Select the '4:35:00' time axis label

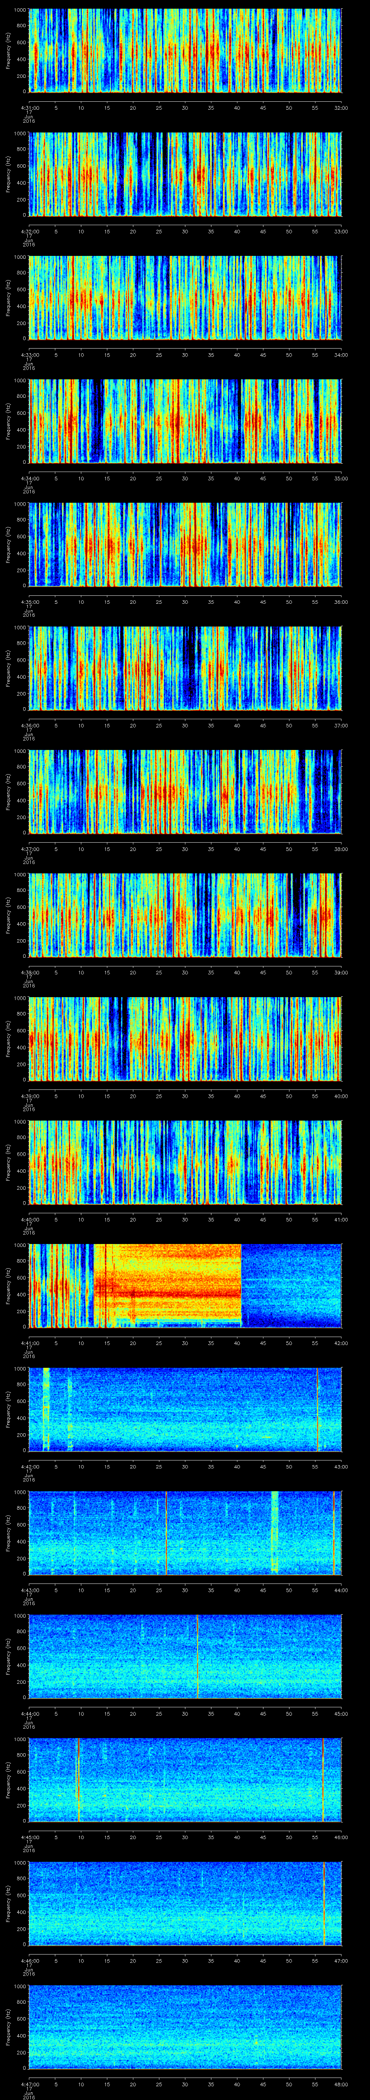pyautogui.click(x=29, y=602)
